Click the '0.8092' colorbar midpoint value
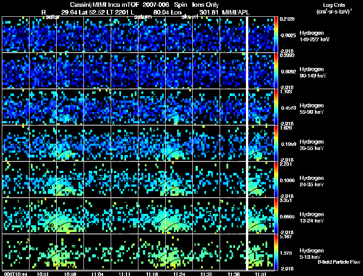 tap(289, 72)
